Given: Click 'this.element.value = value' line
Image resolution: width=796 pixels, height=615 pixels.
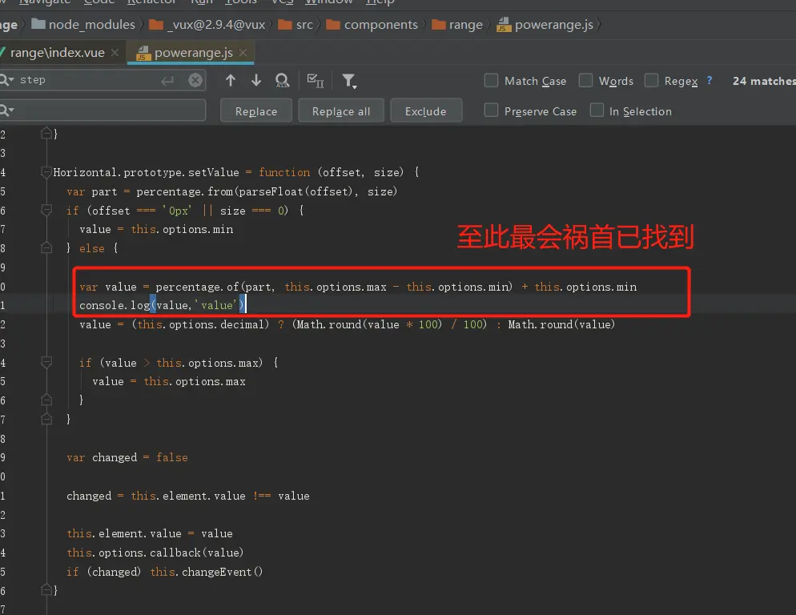Looking at the screenshot, I should [x=150, y=534].
